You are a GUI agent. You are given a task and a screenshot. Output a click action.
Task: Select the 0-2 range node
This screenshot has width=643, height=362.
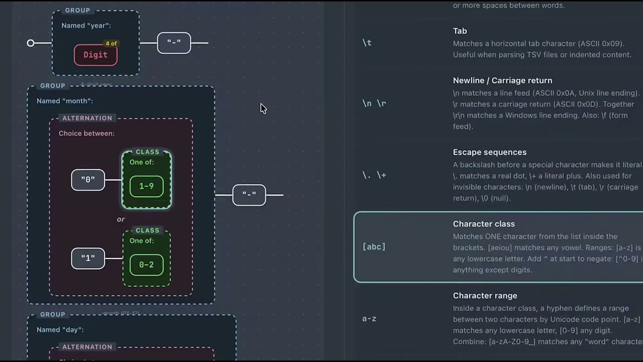(x=147, y=265)
